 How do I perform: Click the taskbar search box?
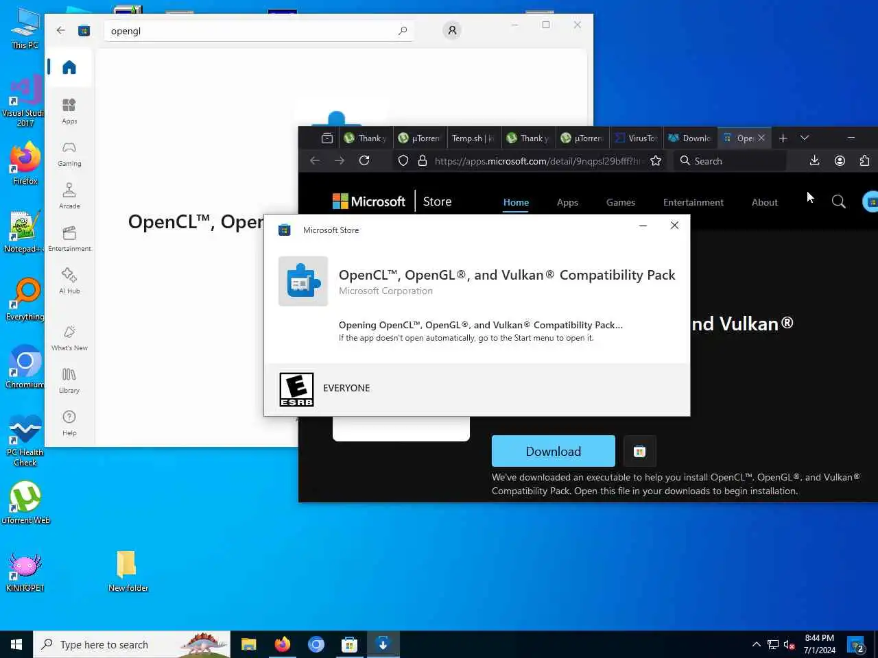tap(132, 644)
